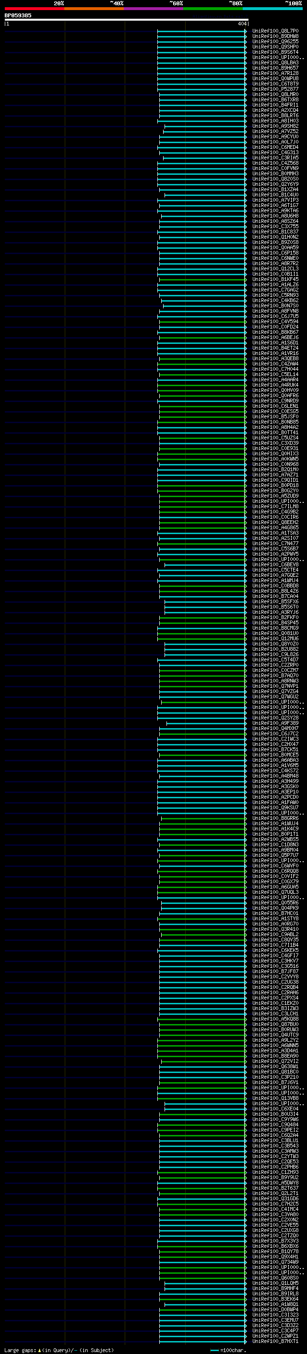Select the UniRef100_A7R128 label

point(275,73)
